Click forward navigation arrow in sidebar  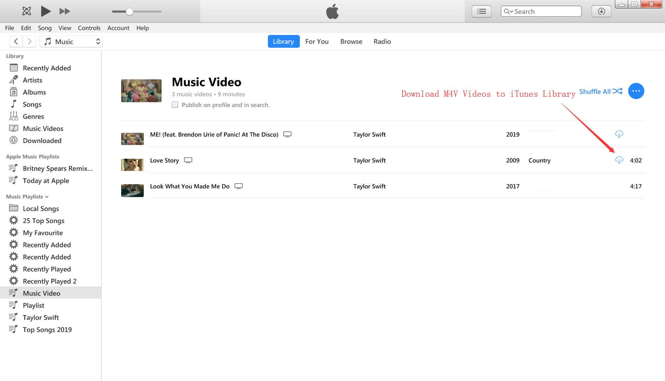[30, 41]
